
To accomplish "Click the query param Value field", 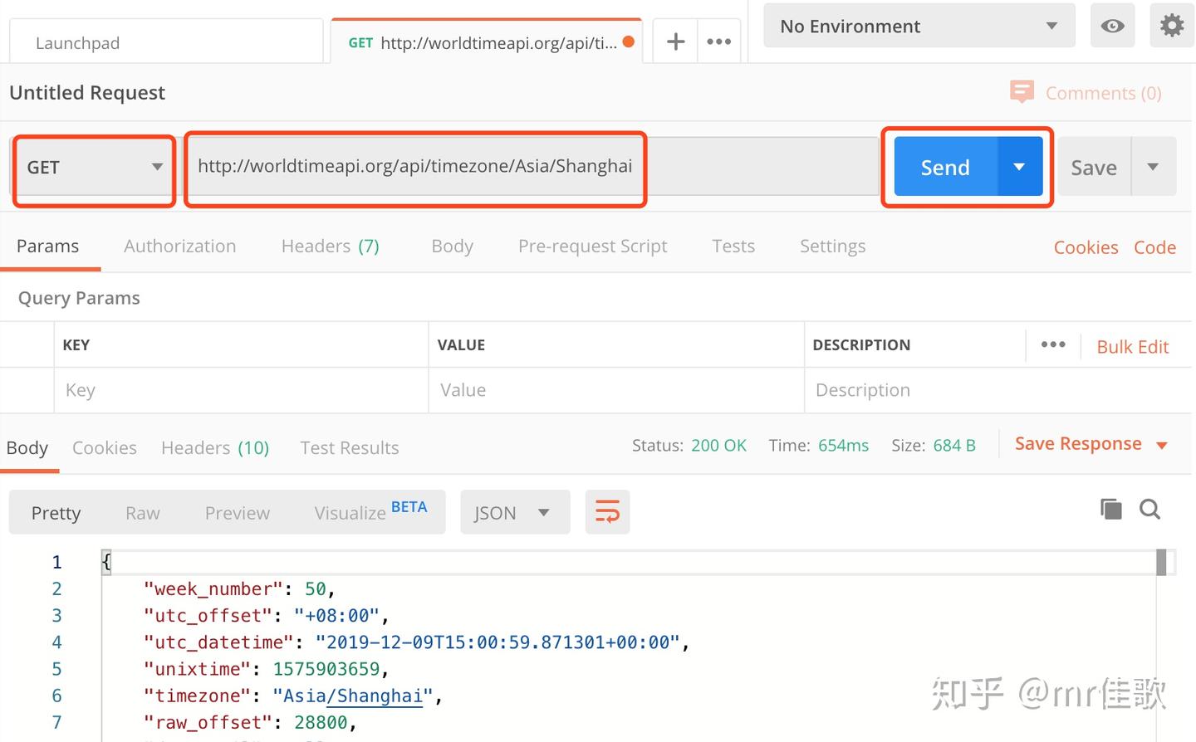I will pos(616,390).
